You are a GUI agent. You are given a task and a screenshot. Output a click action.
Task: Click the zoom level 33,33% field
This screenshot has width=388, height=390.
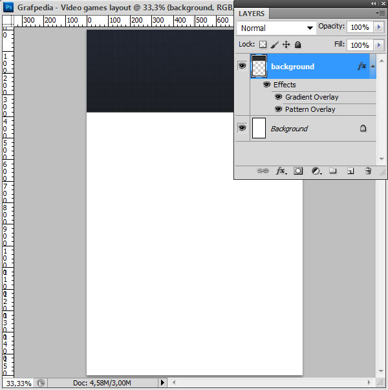click(19, 384)
